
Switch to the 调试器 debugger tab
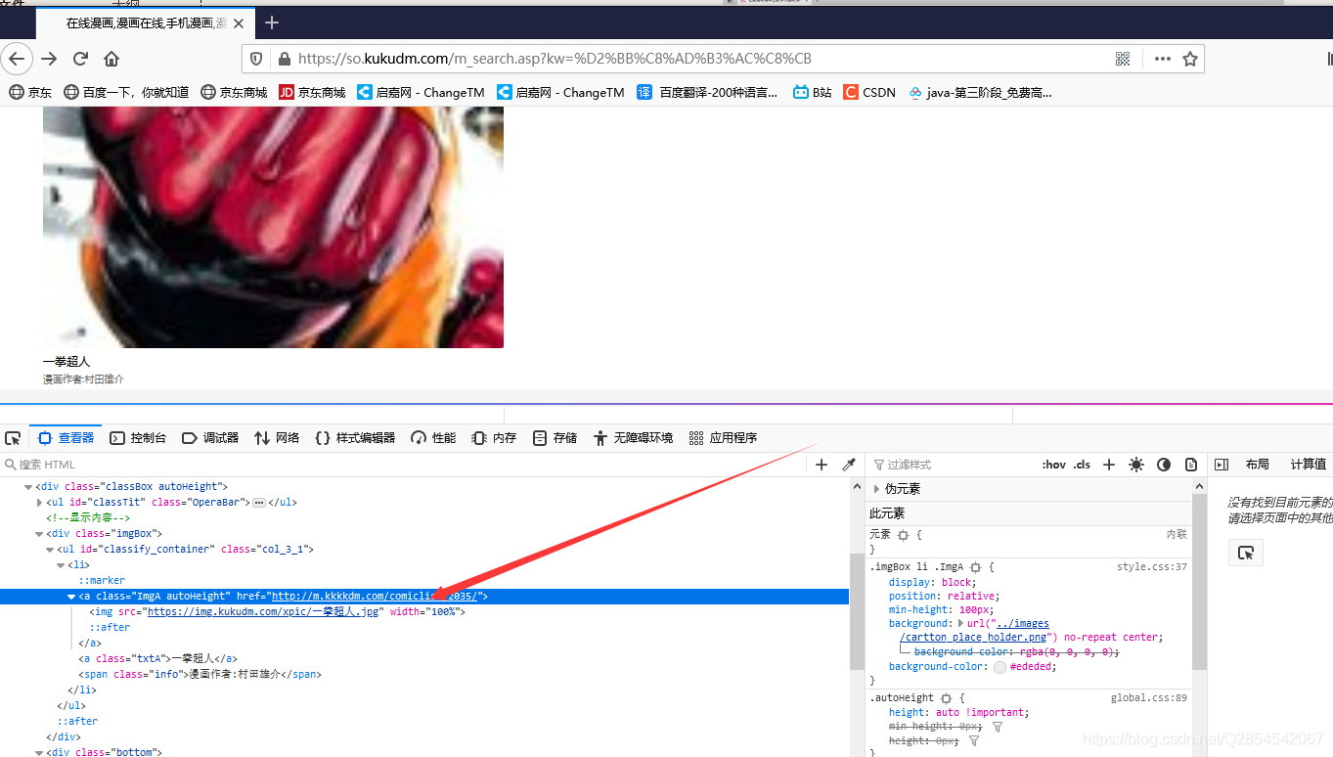pyautogui.click(x=210, y=438)
